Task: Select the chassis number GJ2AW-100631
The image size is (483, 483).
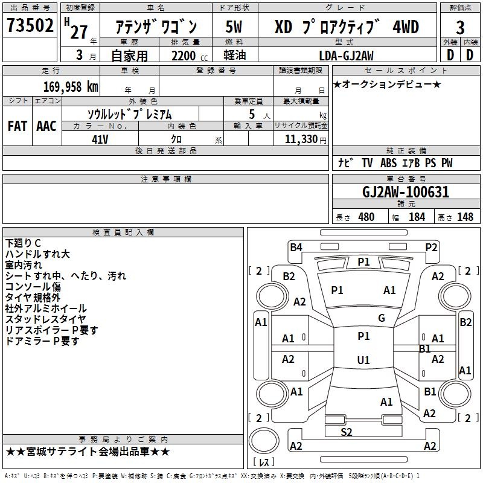Action: point(406,193)
